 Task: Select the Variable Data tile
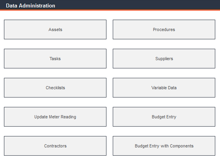coord(164,88)
